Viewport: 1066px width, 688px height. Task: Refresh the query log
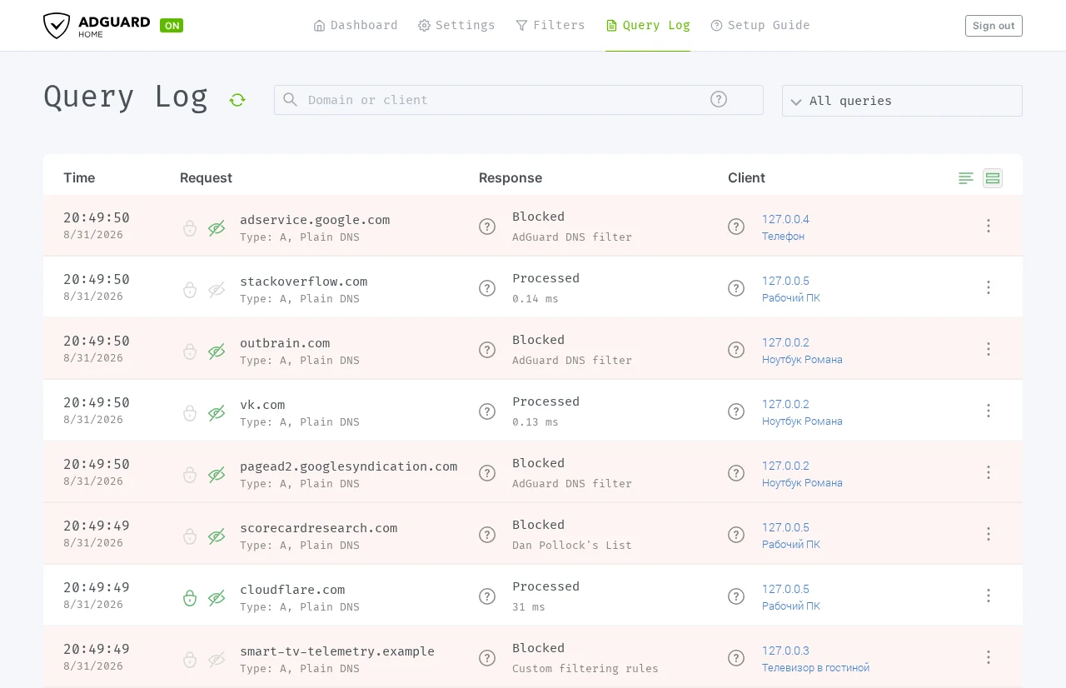[237, 100]
